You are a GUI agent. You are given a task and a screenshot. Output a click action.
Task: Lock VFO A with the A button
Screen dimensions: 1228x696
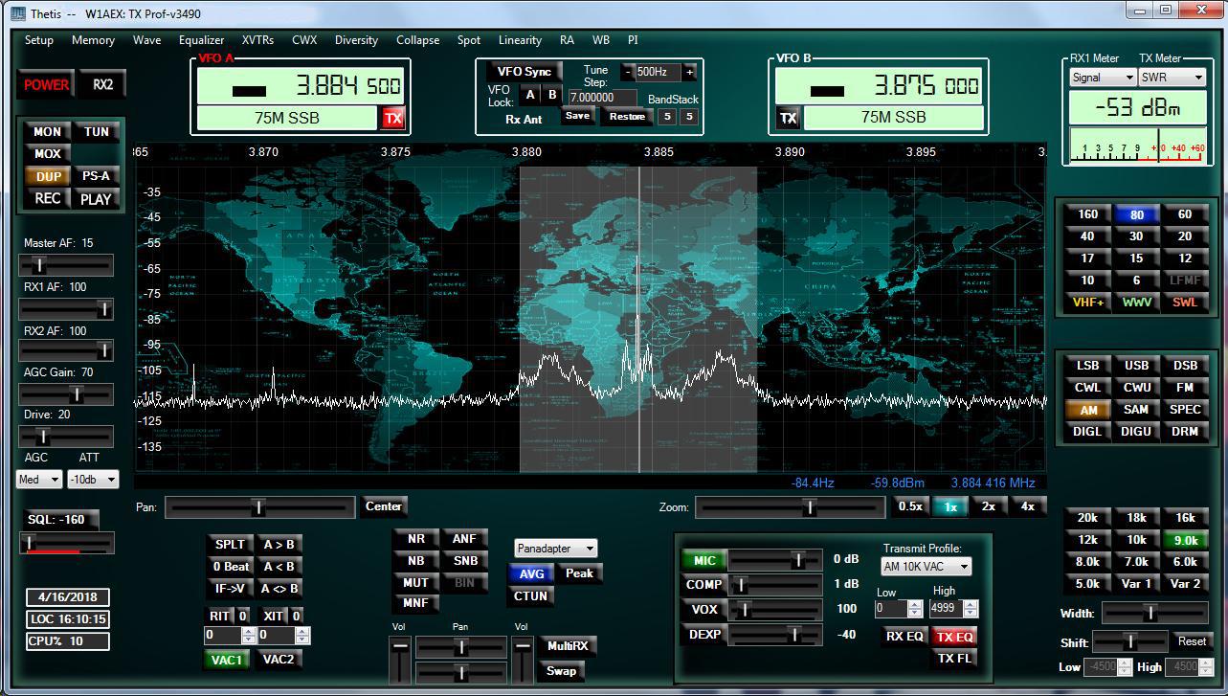(x=529, y=95)
